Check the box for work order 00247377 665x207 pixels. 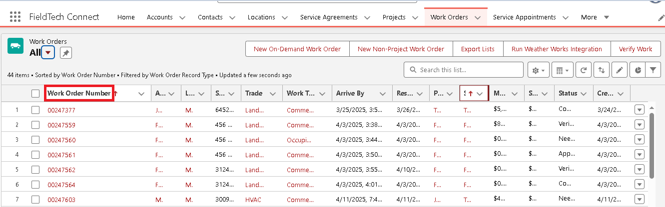(35, 110)
